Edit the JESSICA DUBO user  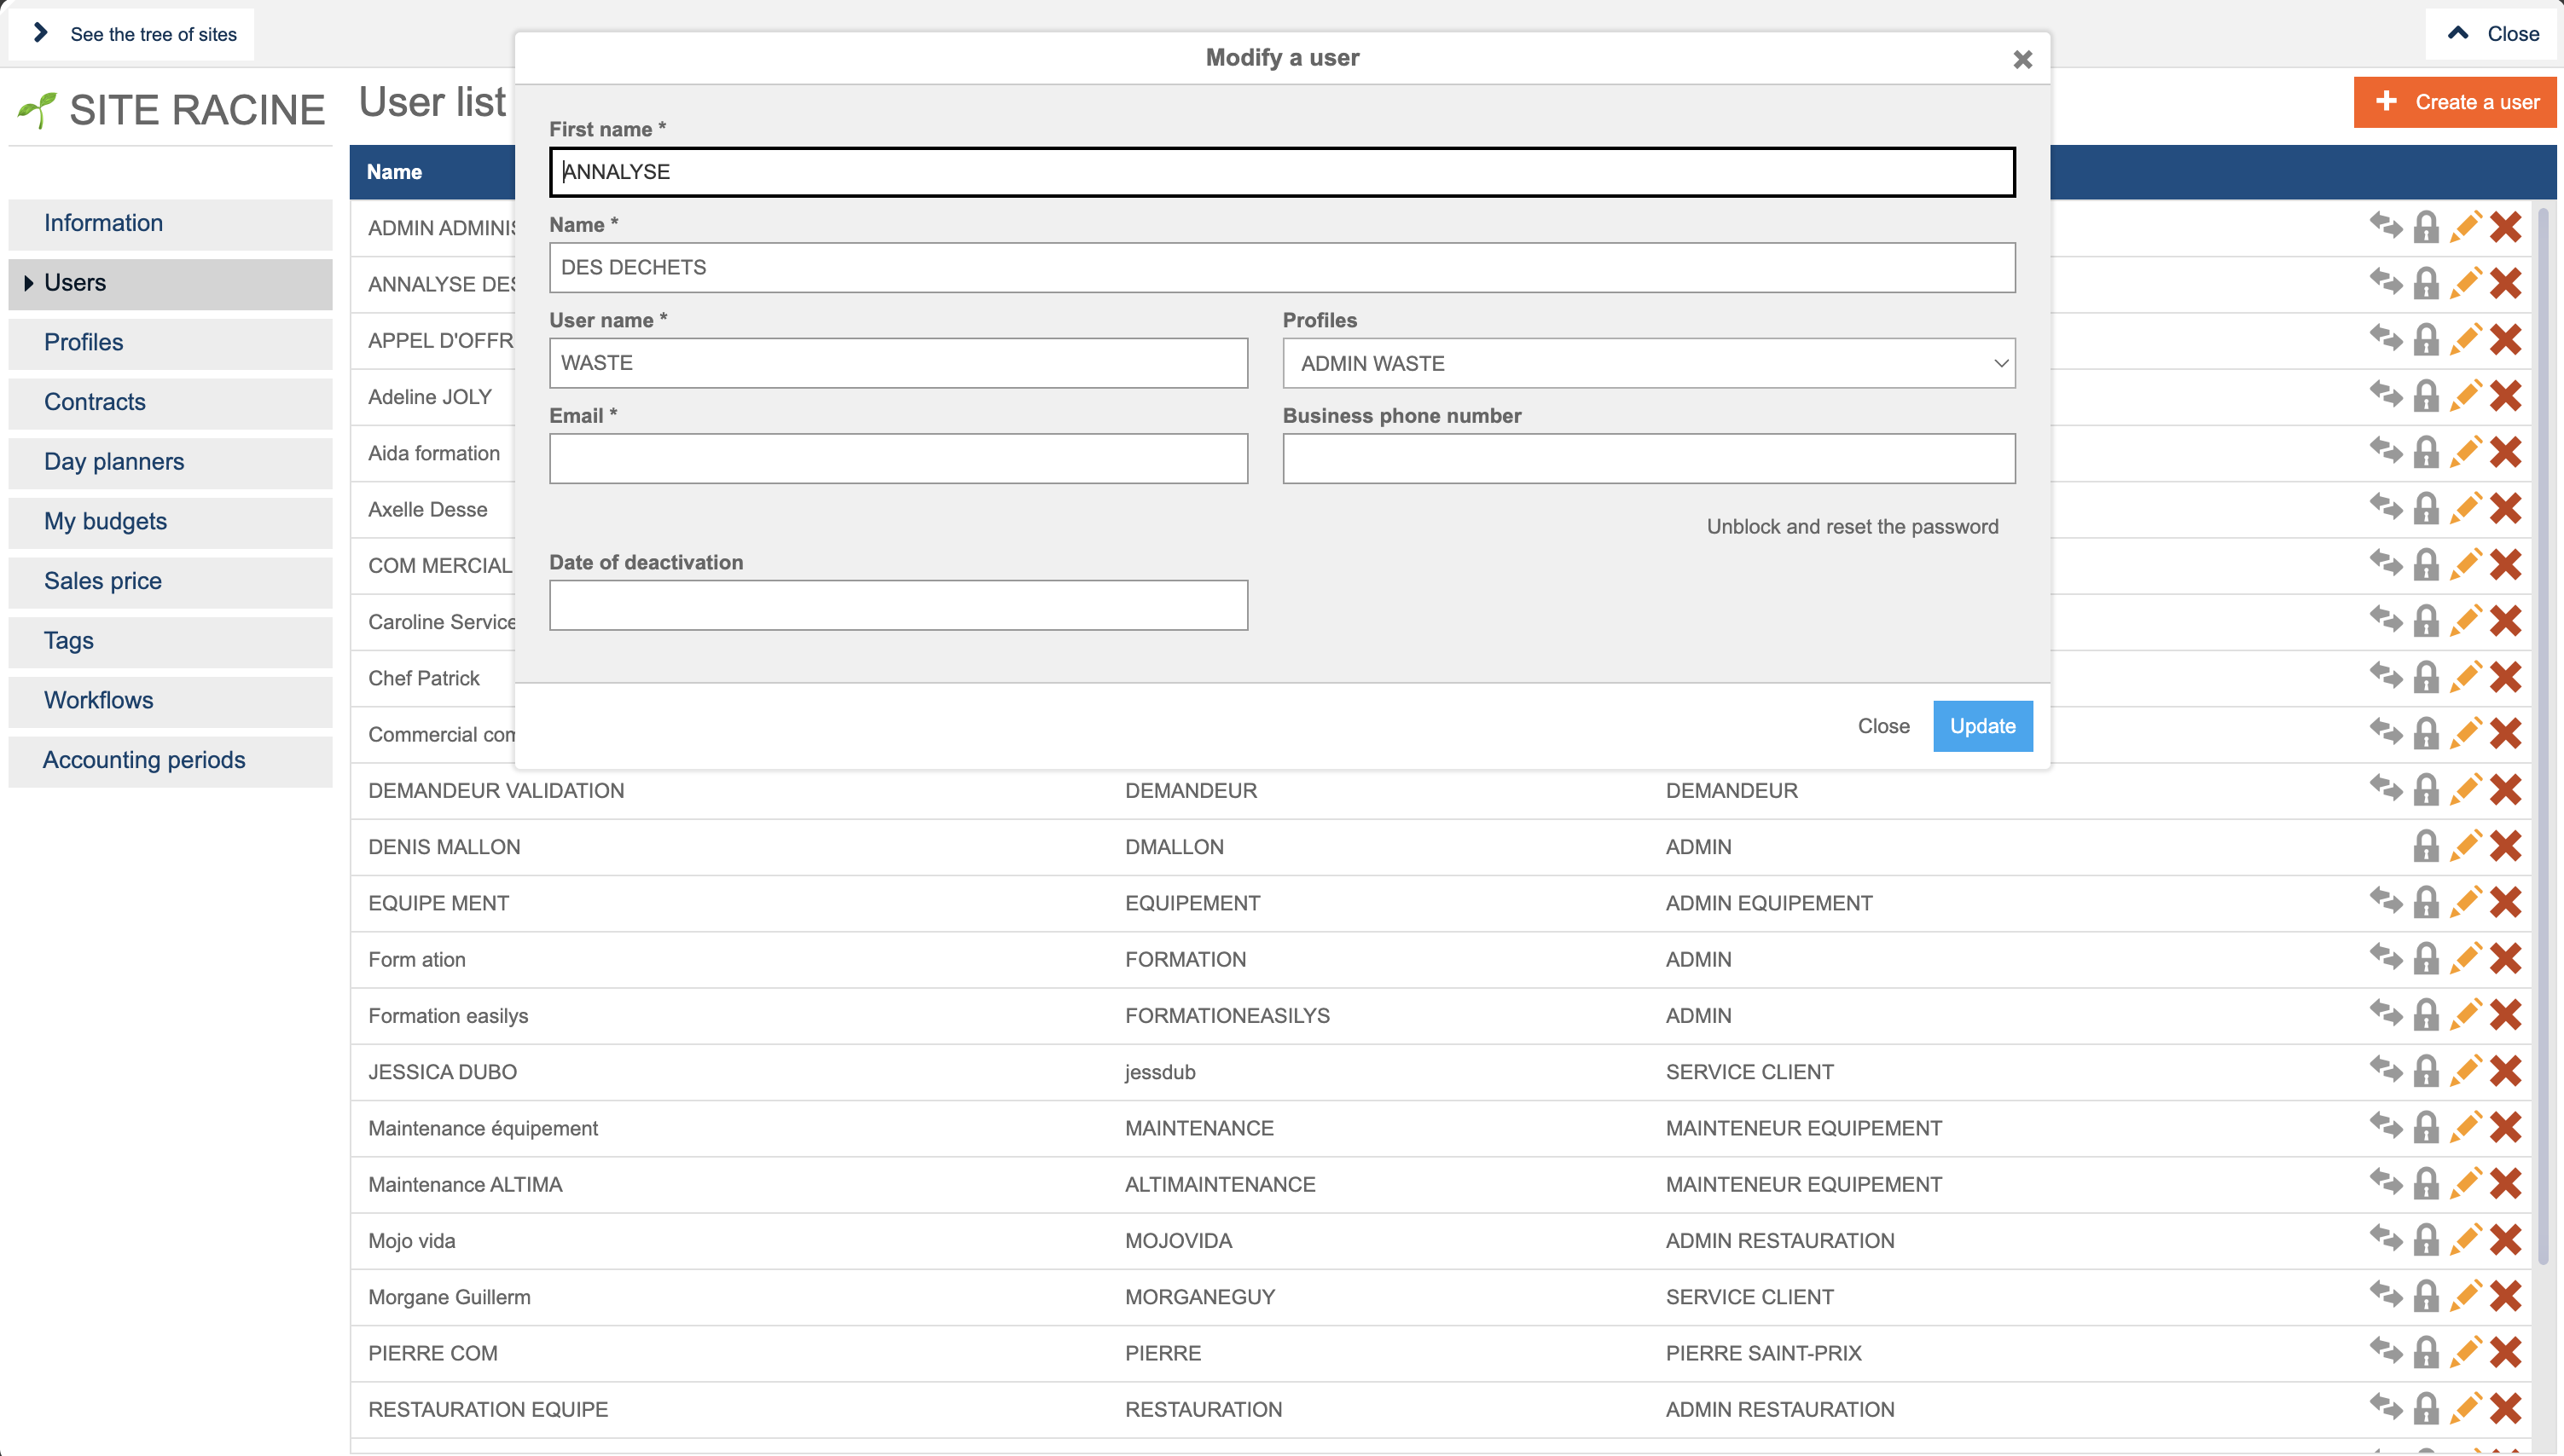point(2466,1071)
